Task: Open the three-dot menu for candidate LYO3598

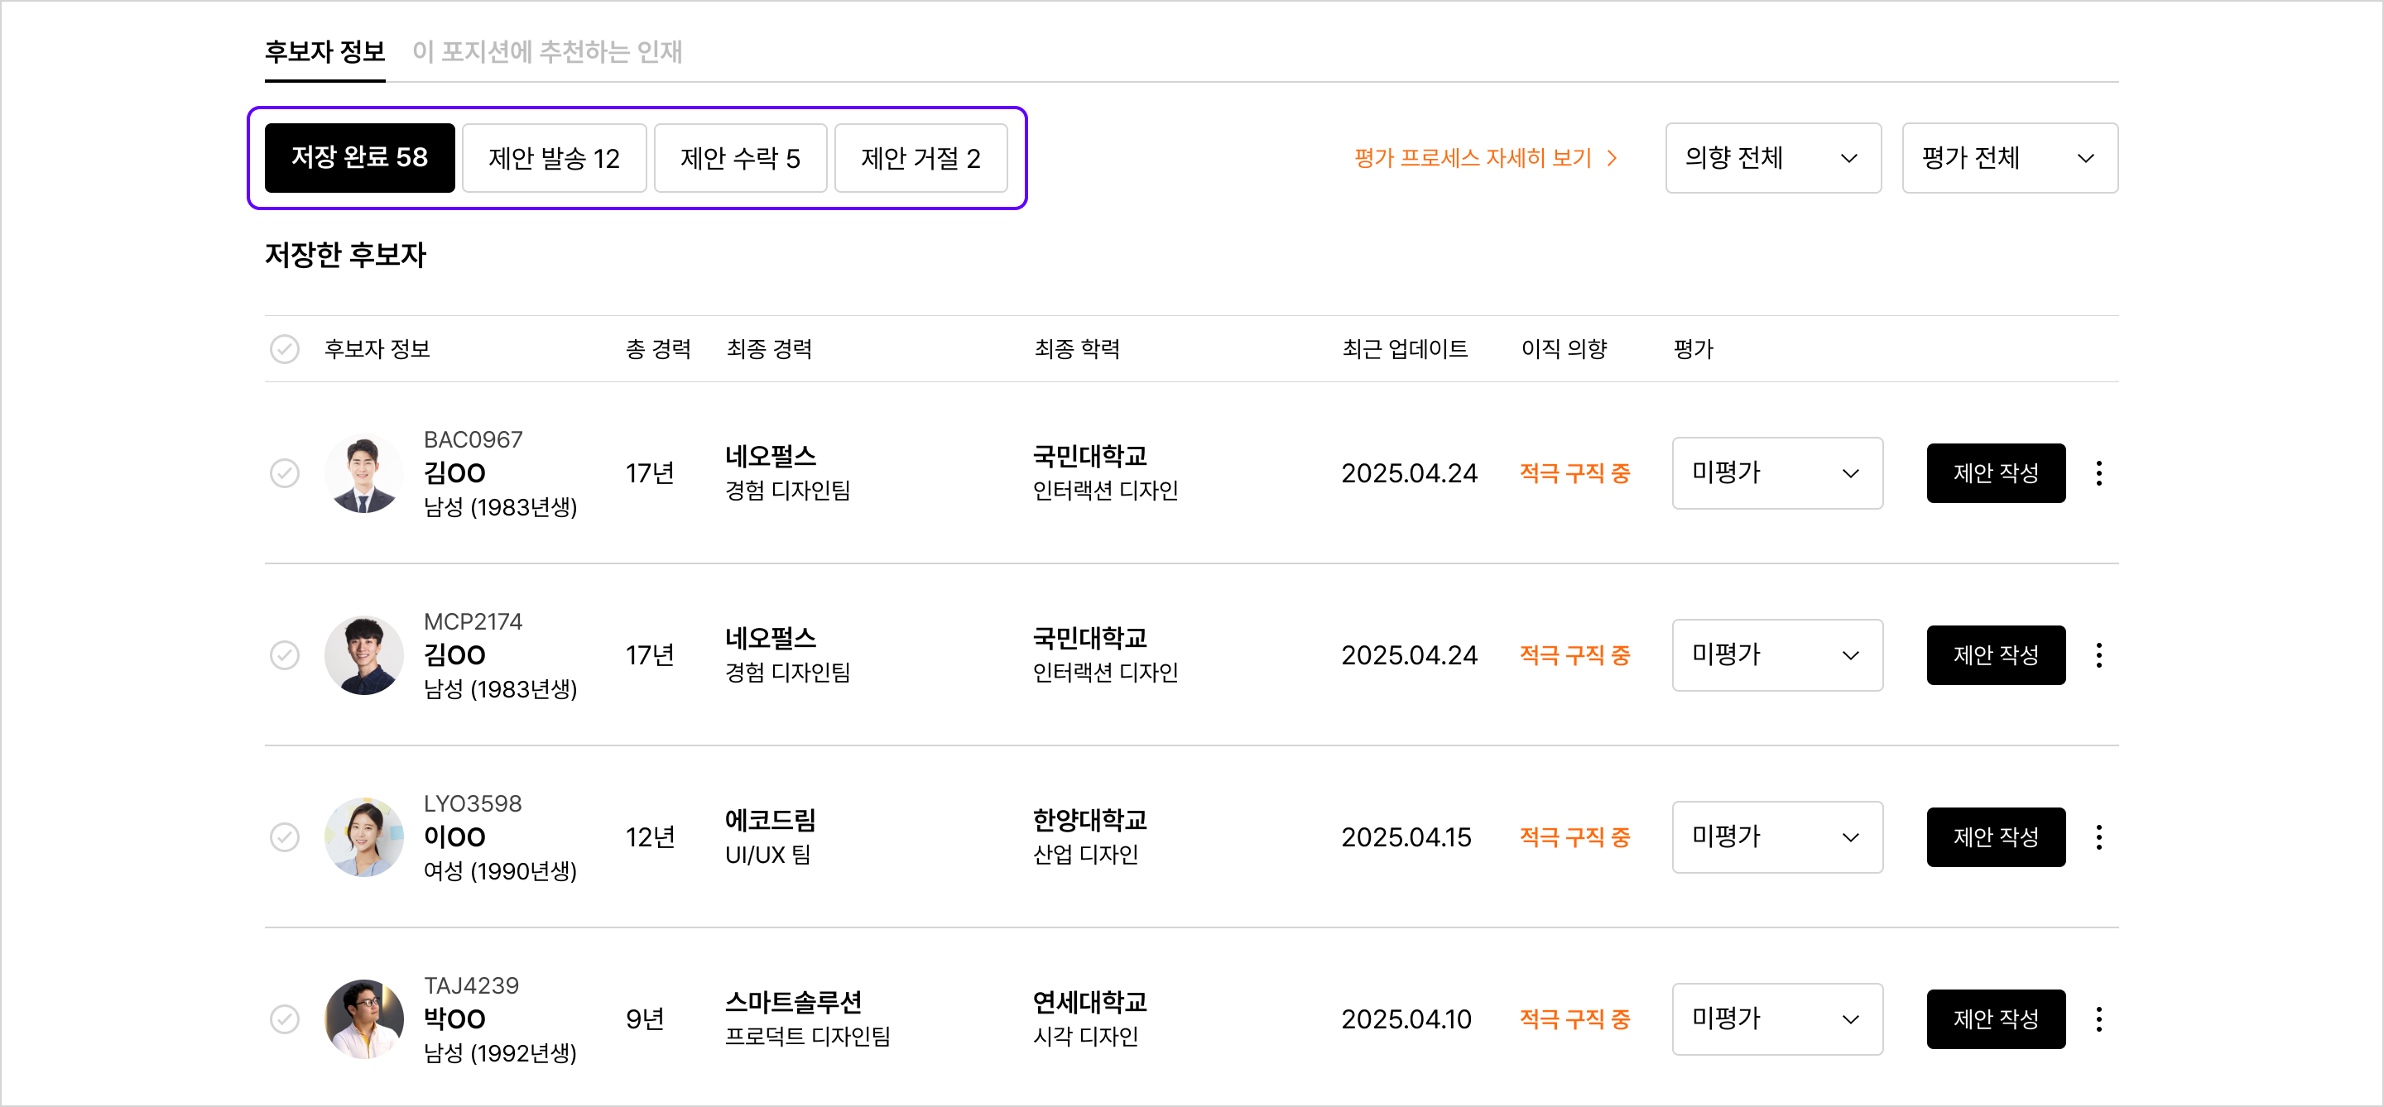Action: tap(2098, 837)
